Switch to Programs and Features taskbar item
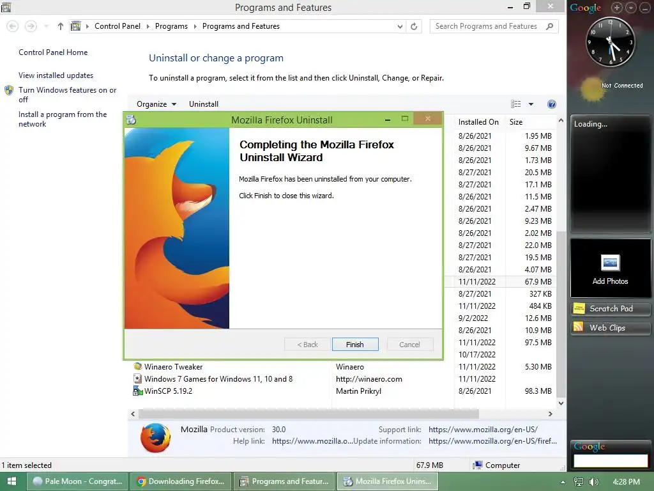Image resolution: width=654 pixels, height=491 pixels. (x=284, y=481)
